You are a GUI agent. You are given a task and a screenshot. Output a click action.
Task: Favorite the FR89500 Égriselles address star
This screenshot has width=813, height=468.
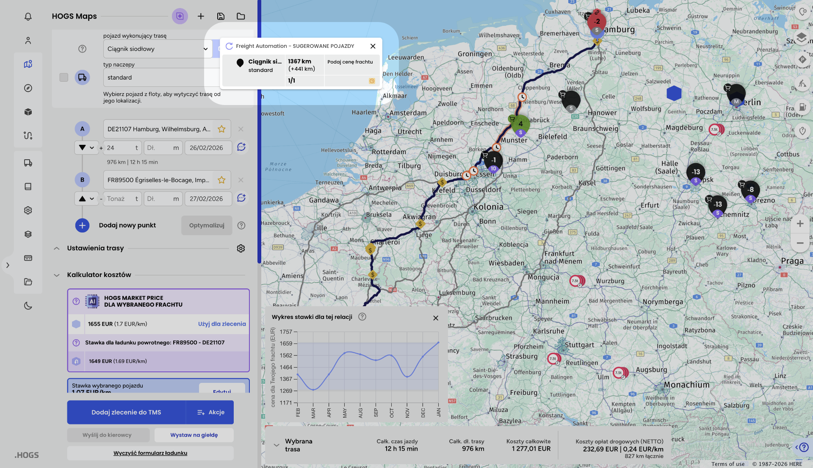tap(221, 180)
